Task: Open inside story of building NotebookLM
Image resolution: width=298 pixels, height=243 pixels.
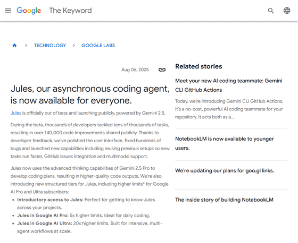Action: 224,200
